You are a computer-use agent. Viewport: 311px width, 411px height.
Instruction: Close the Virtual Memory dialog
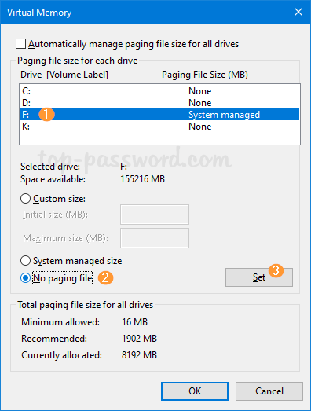point(298,12)
